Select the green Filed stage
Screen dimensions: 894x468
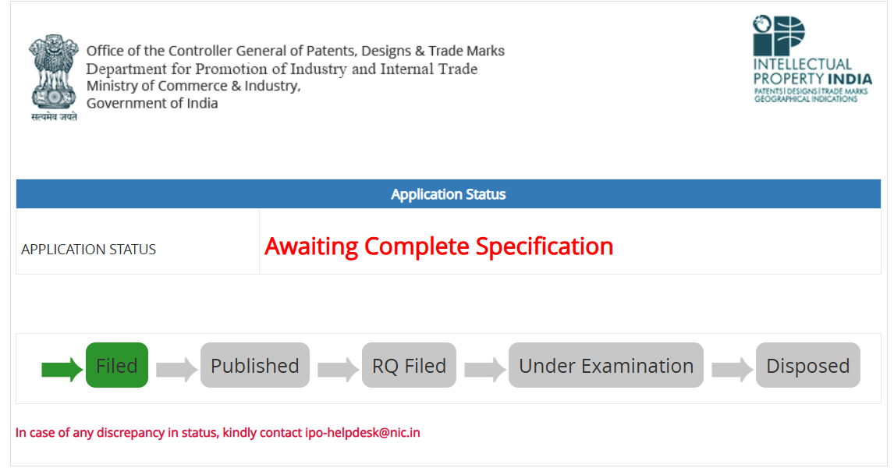click(117, 366)
